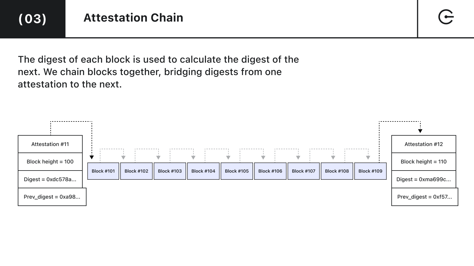This screenshot has height=266, width=474.
Task: Click the (03) slide number badge
Action: coord(33,19)
